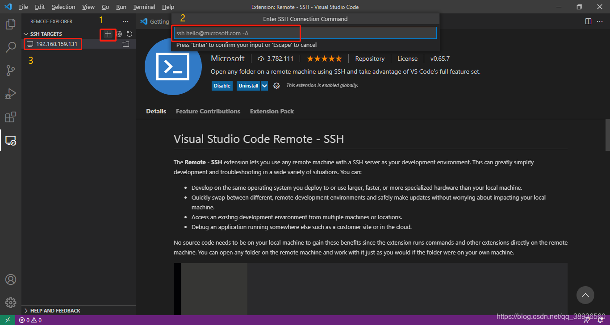Image resolution: width=610 pixels, height=325 pixels.
Task: Click the Uninstall button
Action: click(248, 86)
